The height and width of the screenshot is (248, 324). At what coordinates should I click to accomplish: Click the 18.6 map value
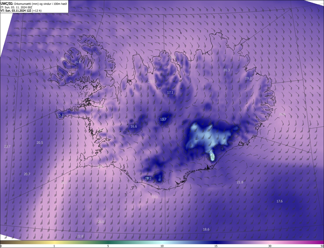pos(206,229)
